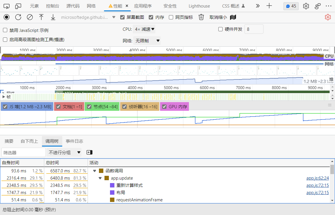Open the 布局 row's app.js:72:15 link
The height and width of the screenshot is (215, 335).
point(318,193)
